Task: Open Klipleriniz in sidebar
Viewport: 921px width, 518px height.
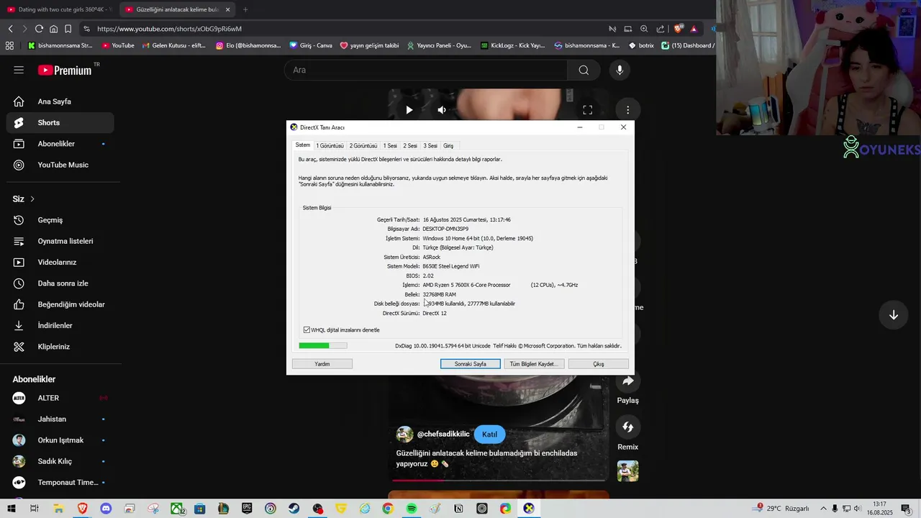Action: click(60, 347)
